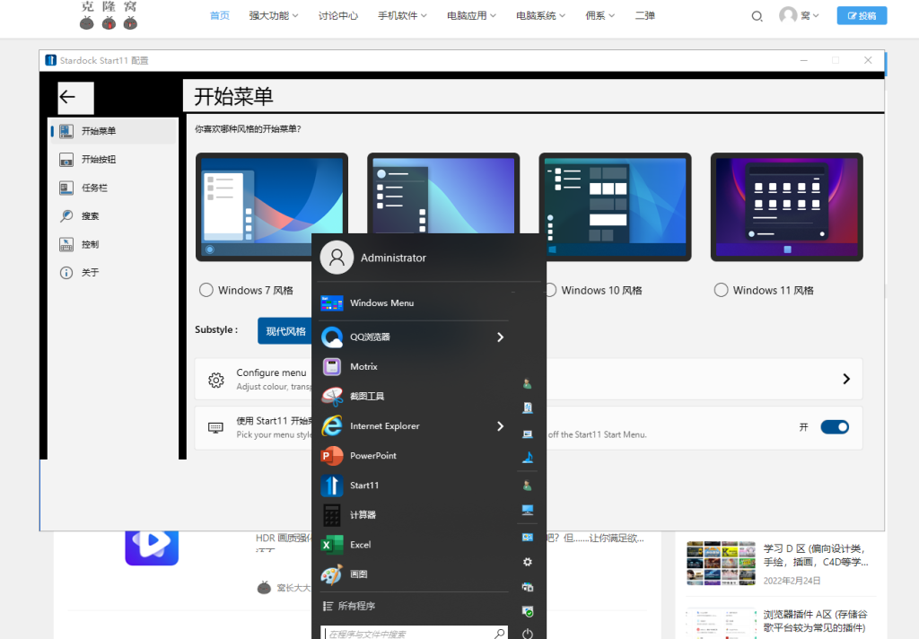Select the Windows 11 风格 radio button

click(721, 290)
